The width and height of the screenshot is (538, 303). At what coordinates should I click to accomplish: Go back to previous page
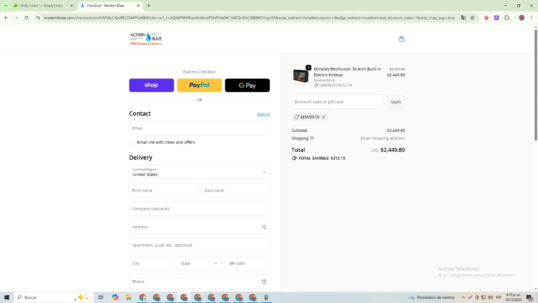6,18
